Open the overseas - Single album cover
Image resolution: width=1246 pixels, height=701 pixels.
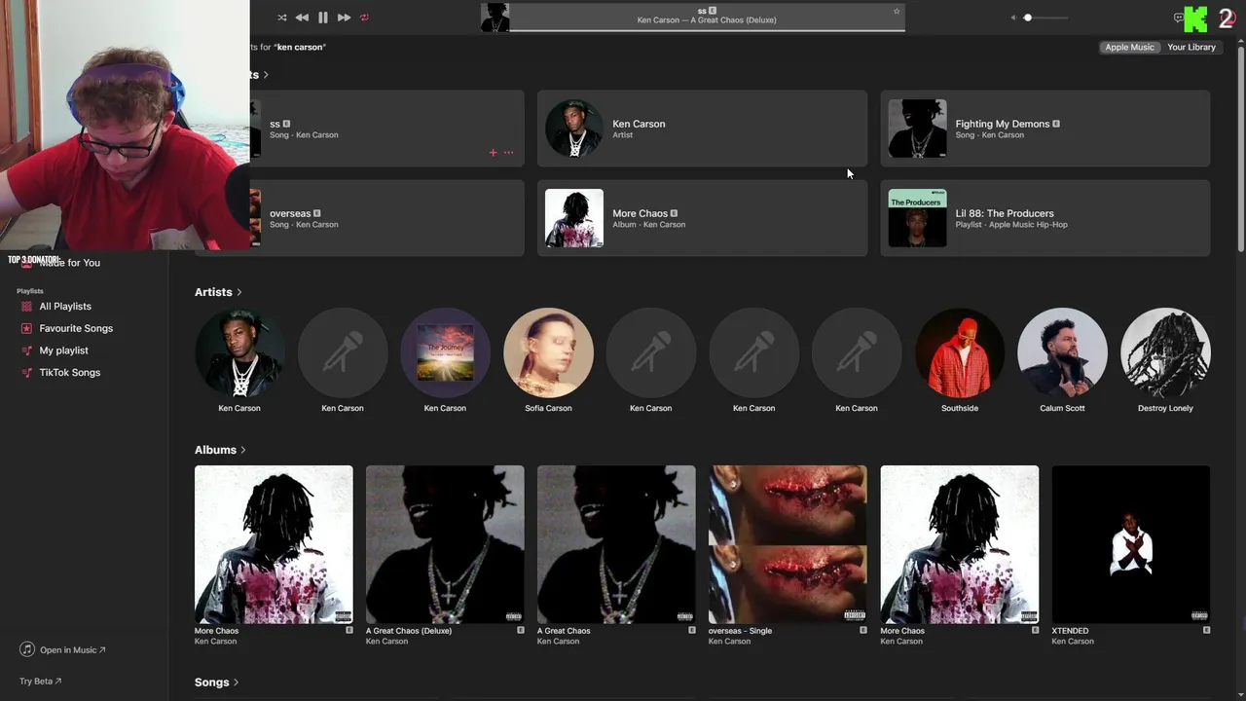click(788, 544)
